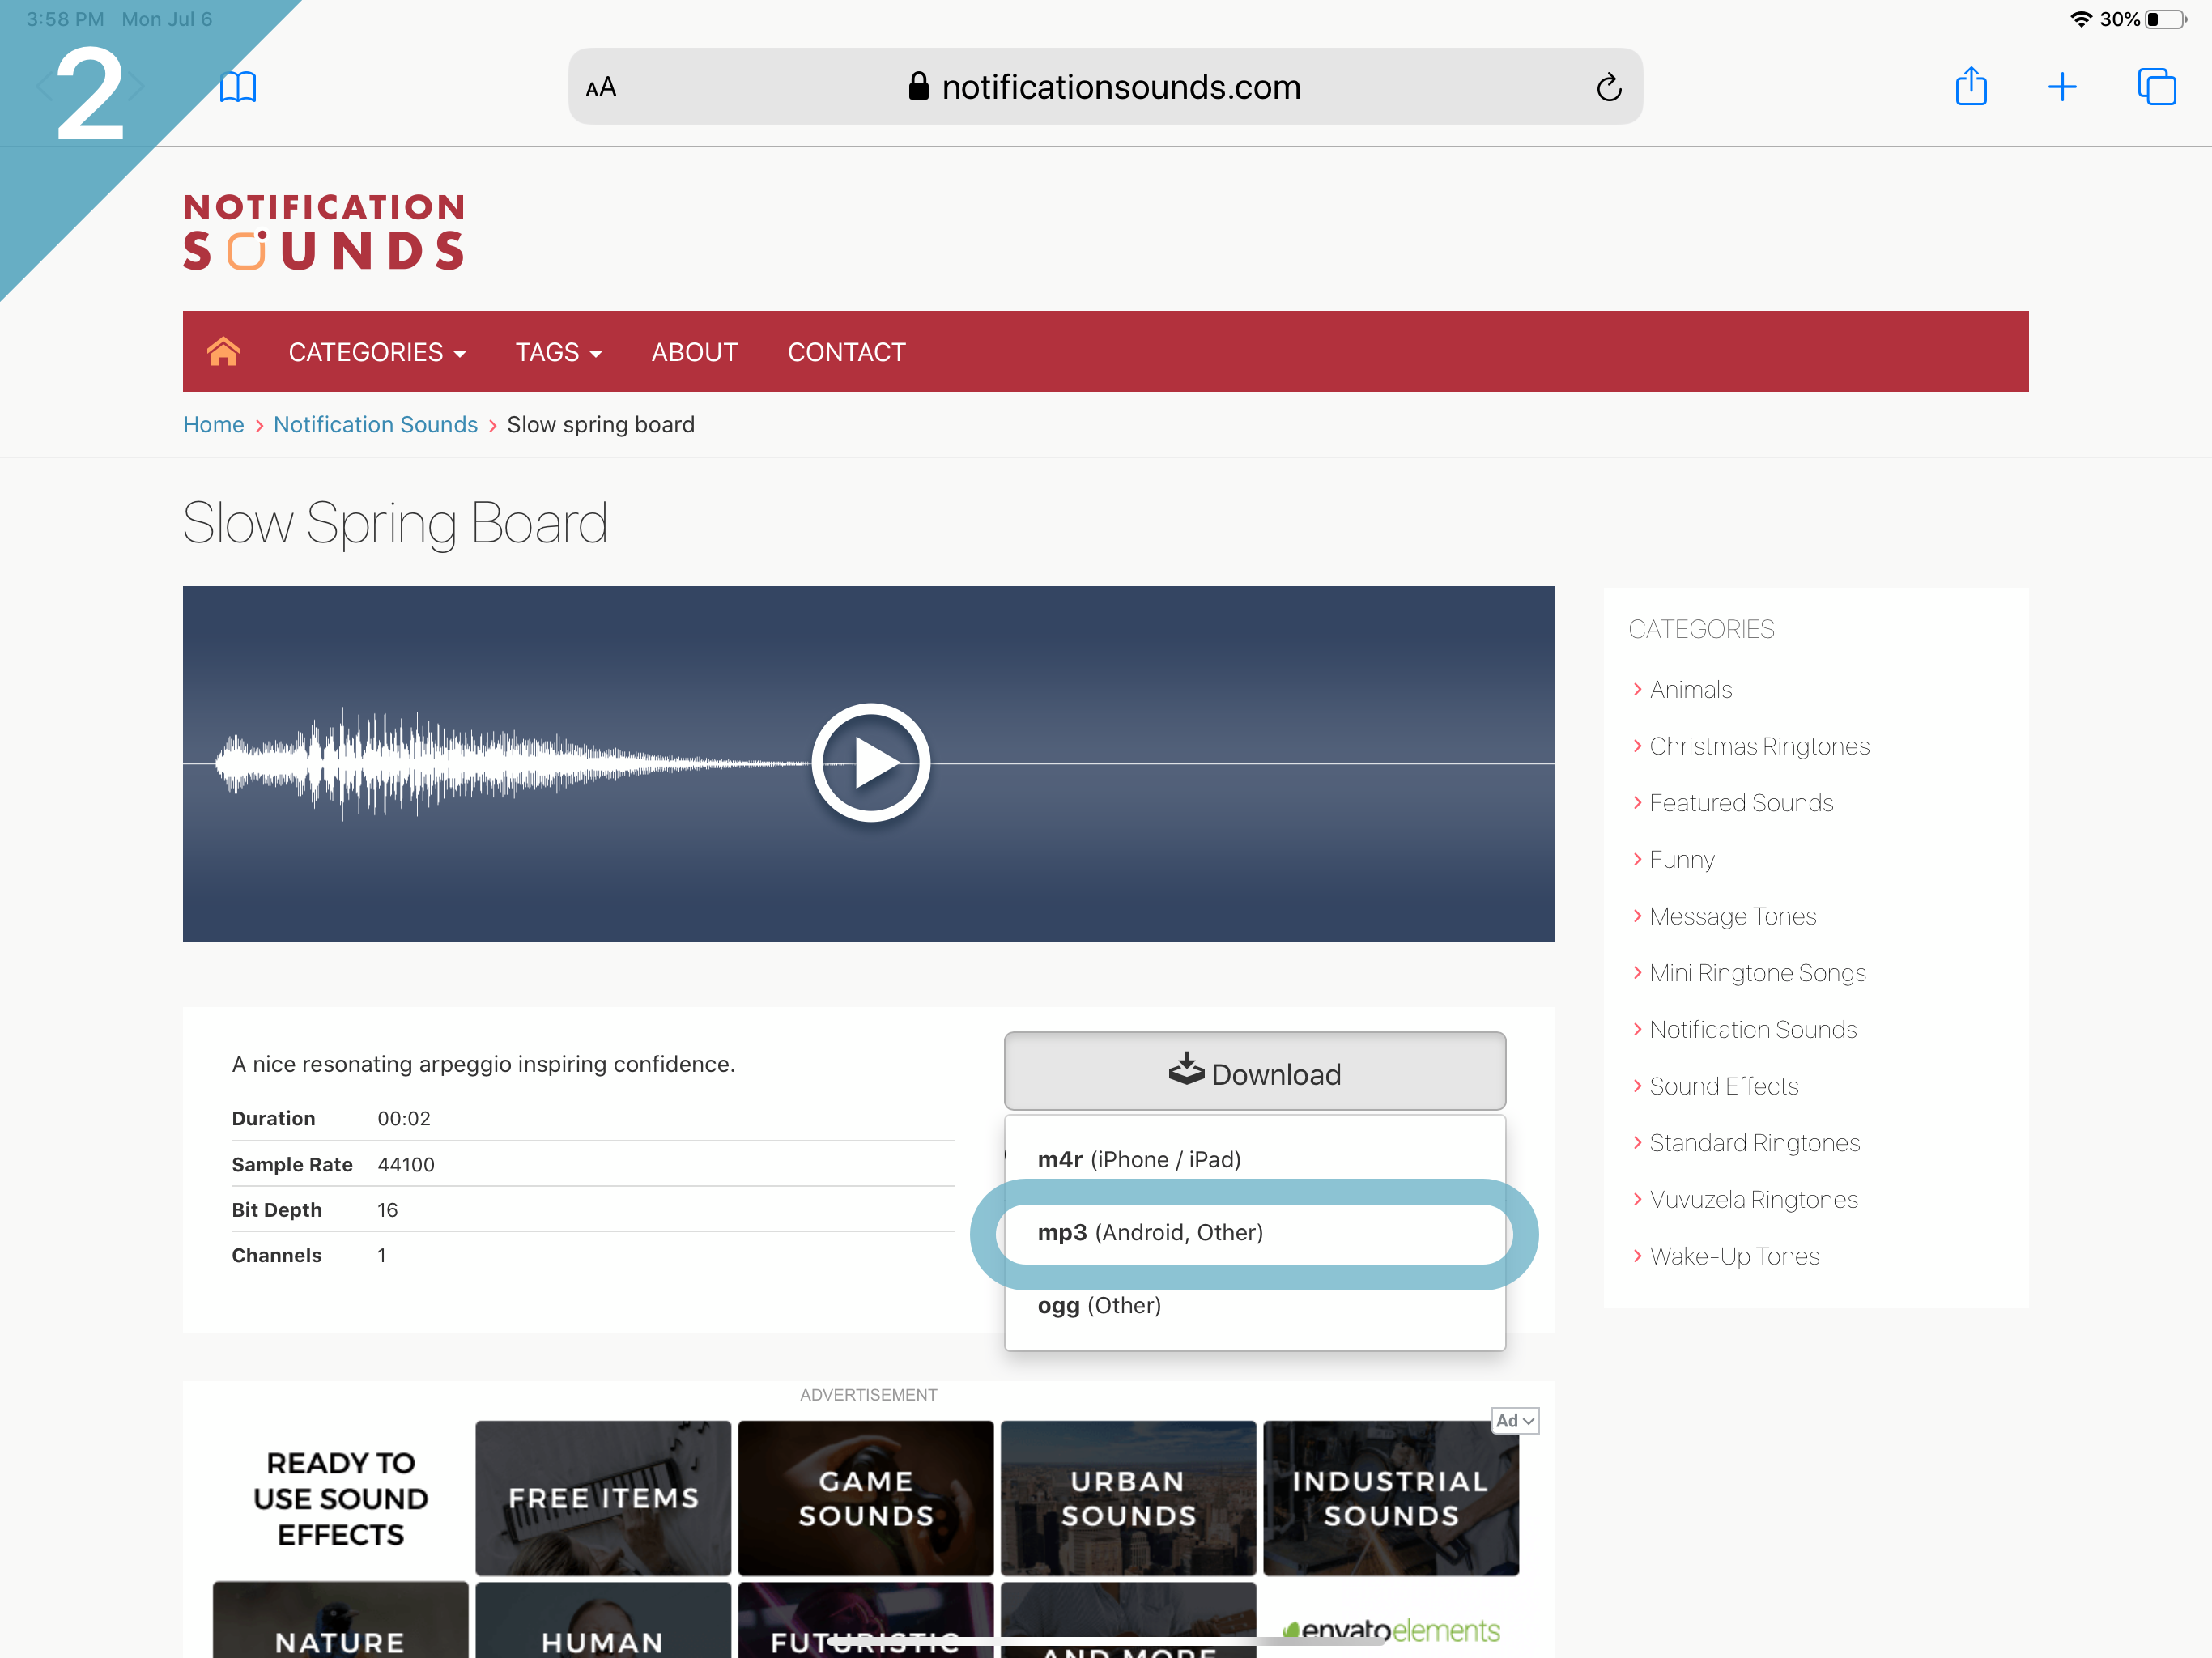2212x1658 pixels.
Task: Follow the Notification Sounds breadcrumb link
Action: (375, 424)
